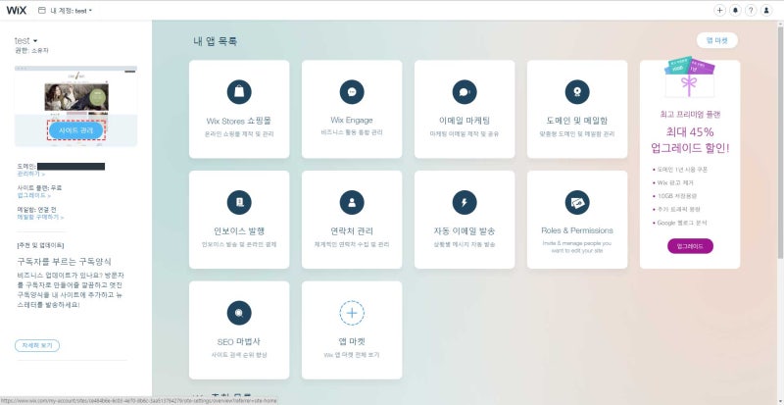The image size is (784, 405).
Task: Click the 관리하기 domain link
Action: click(31, 174)
